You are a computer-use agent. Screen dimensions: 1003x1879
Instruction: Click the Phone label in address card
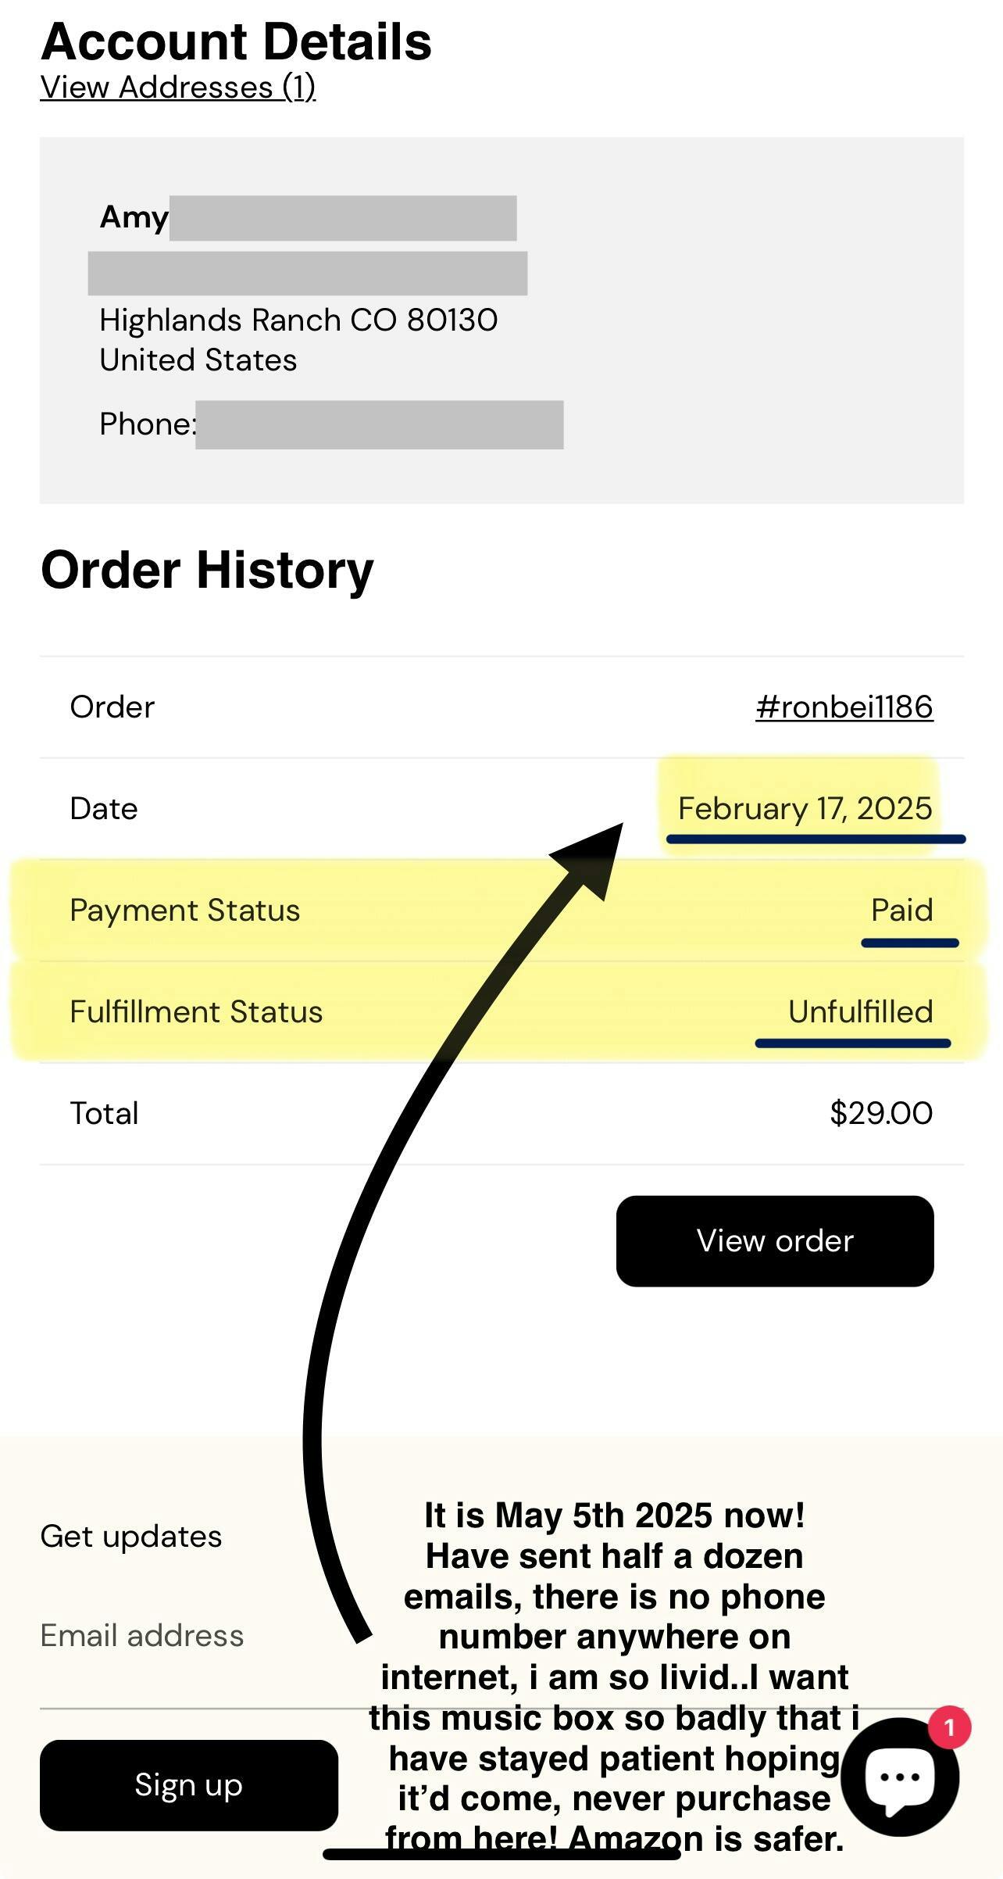pyautogui.click(x=147, y=424)
